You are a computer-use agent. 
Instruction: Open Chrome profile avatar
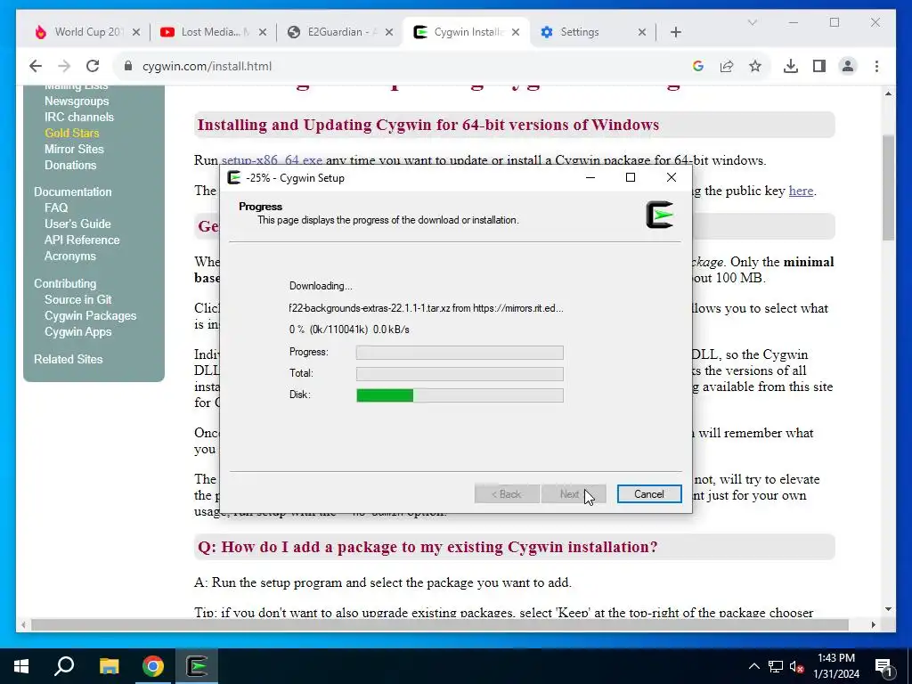[848, 66]
